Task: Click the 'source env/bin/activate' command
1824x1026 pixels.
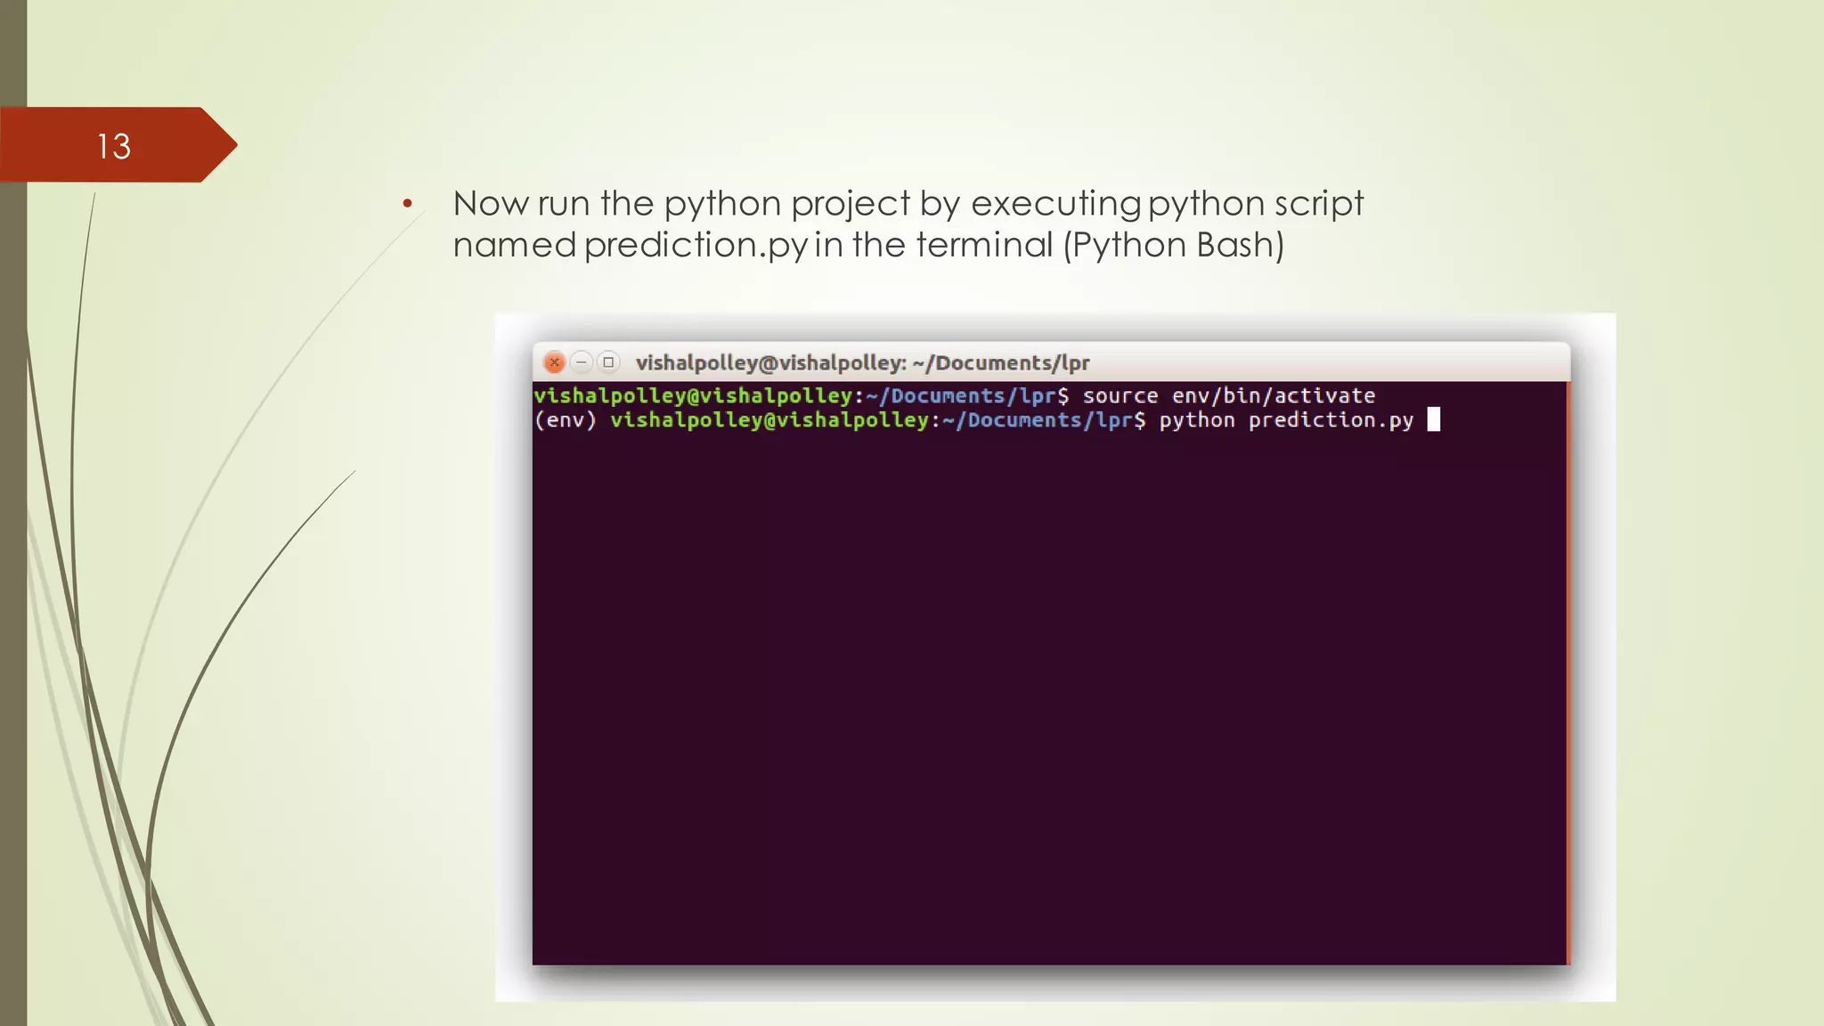Action: pyautogui.click(x=1228, y=395)
